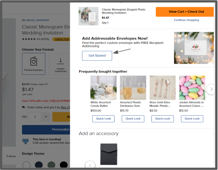
Task: Select the navy design theme swatch
Action: pos(39,165)
